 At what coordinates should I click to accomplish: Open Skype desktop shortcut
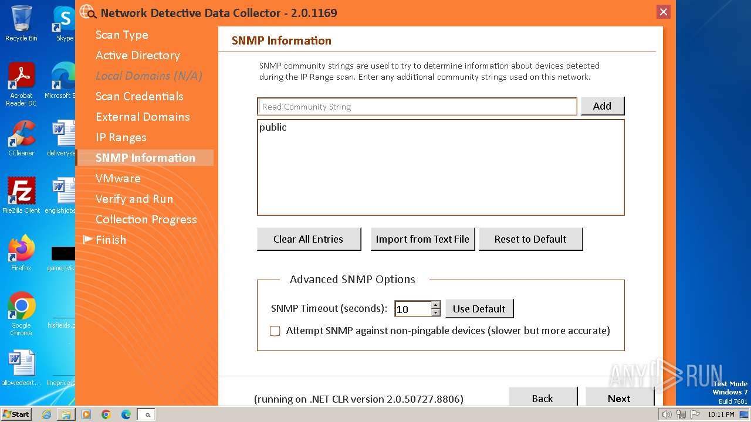[x=64, y=23]
